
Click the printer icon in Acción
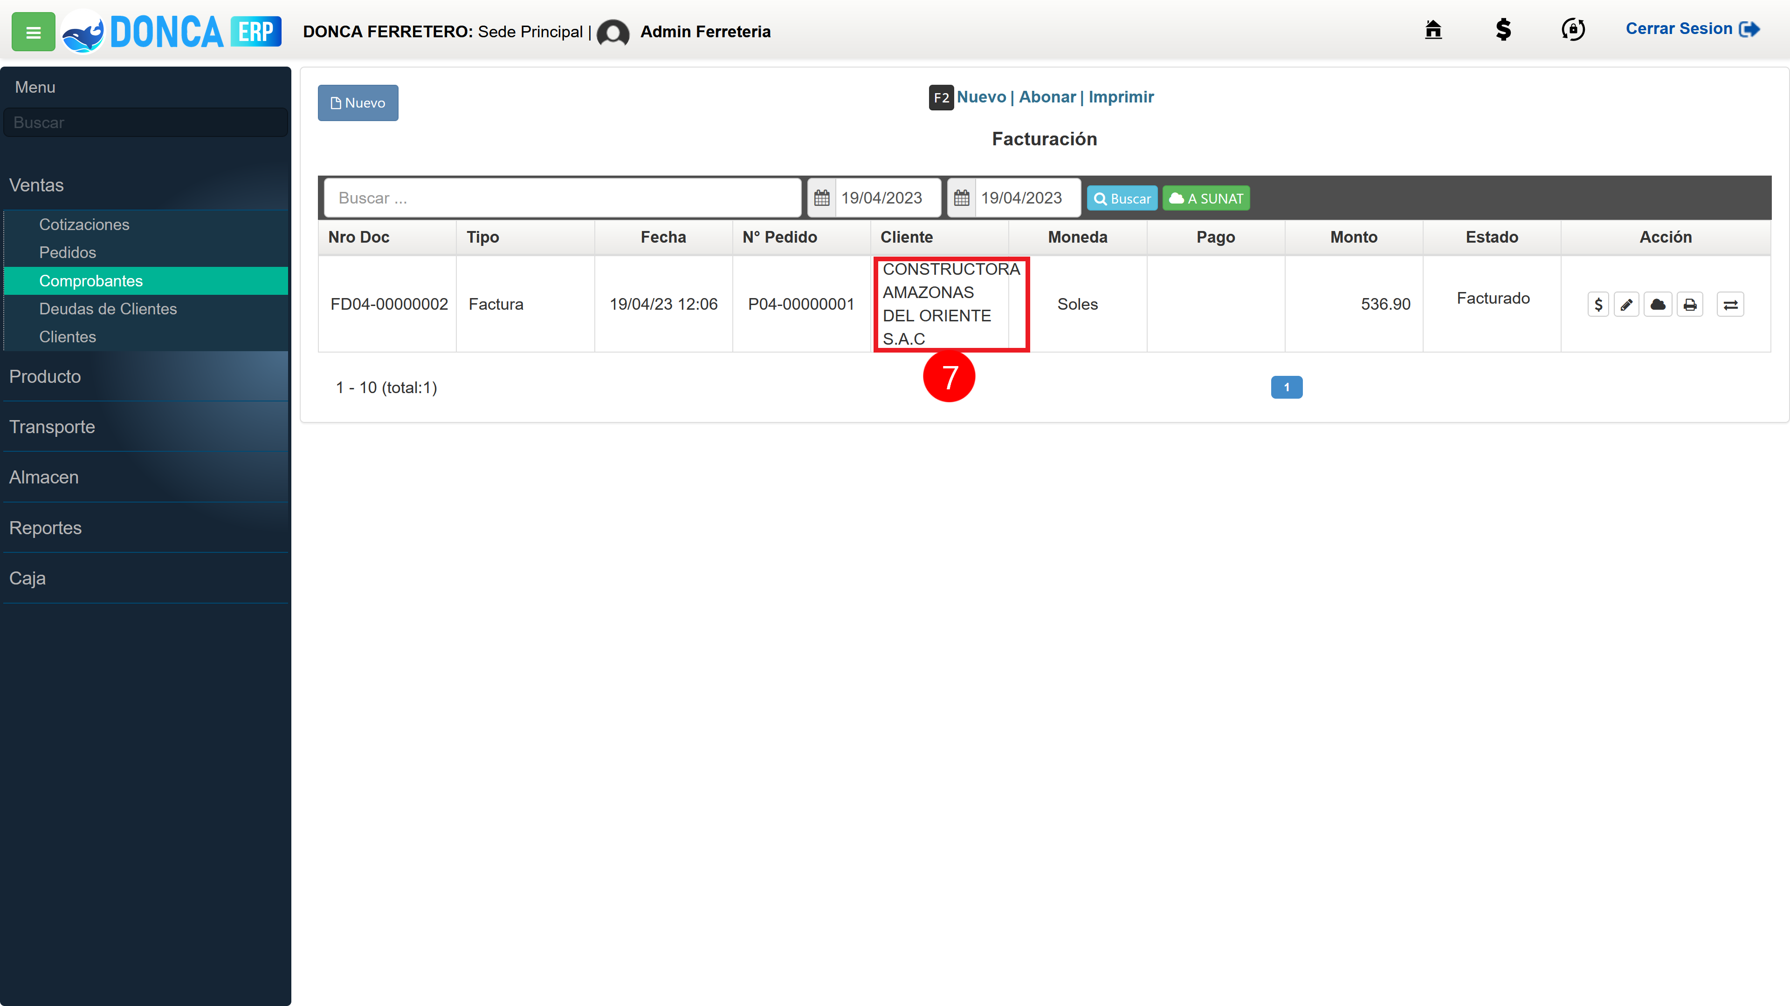(x=1690, y=304)
